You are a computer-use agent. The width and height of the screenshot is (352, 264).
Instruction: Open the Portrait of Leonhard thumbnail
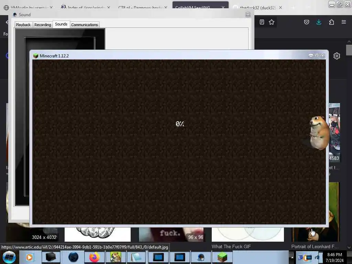[x=316, y=234]
